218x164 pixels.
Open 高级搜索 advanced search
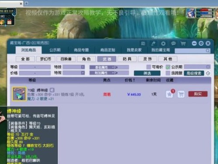(x=194, y=73)
